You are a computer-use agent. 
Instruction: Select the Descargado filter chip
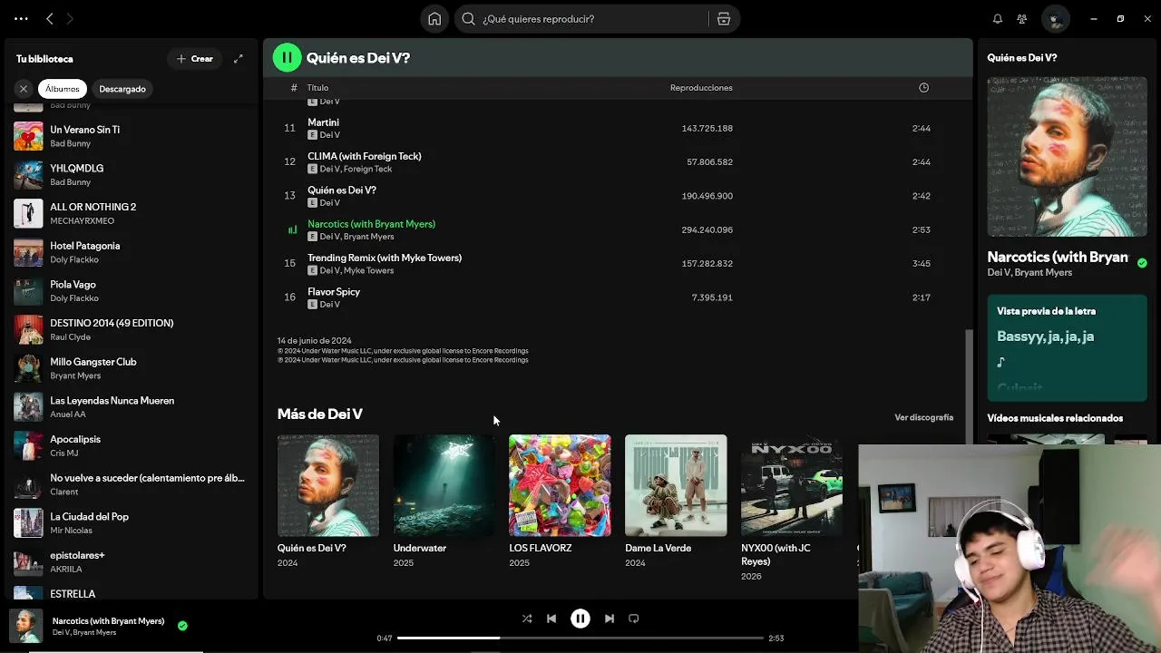[122, 89]
